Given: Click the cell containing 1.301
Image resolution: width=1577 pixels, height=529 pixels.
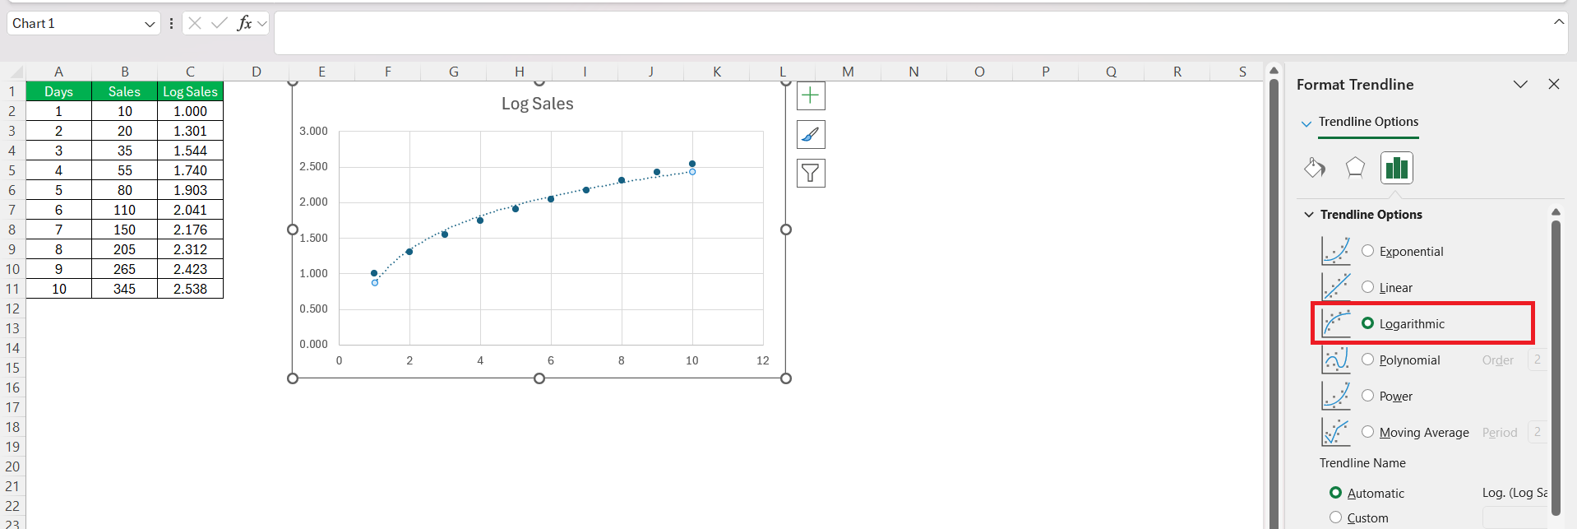Looking at the screenshot, I should (x=190, y=131).
